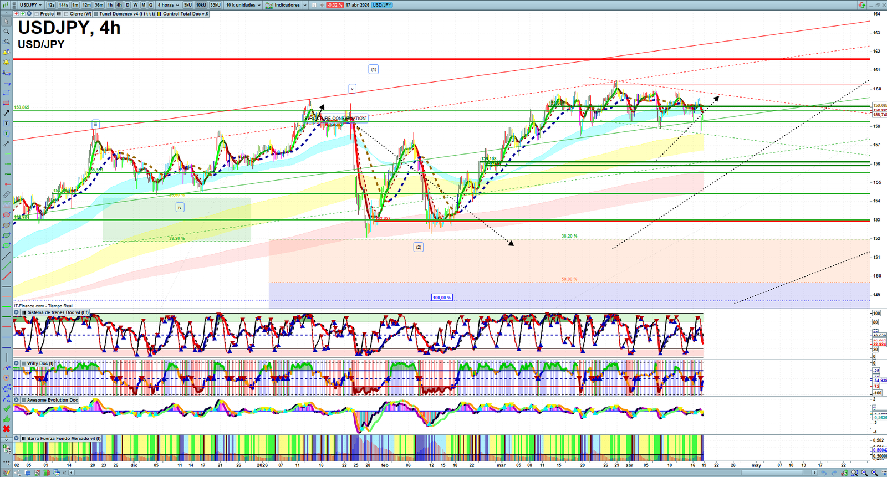Switch to the 1h timeframe

tap(110, 5)
